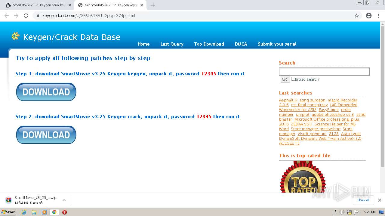Click Show all downloads

tap(363, 200)
